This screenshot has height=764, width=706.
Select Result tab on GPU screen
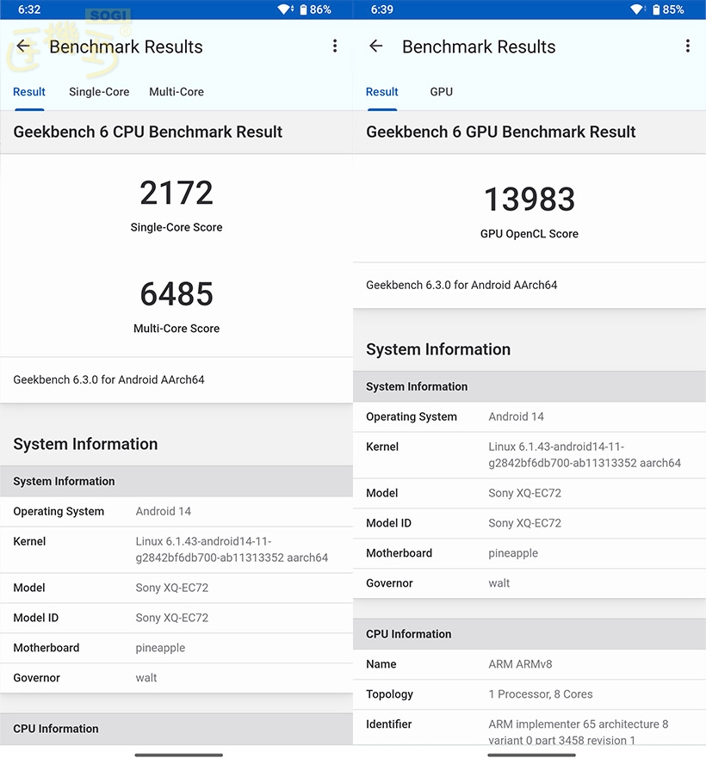(382, 91)
